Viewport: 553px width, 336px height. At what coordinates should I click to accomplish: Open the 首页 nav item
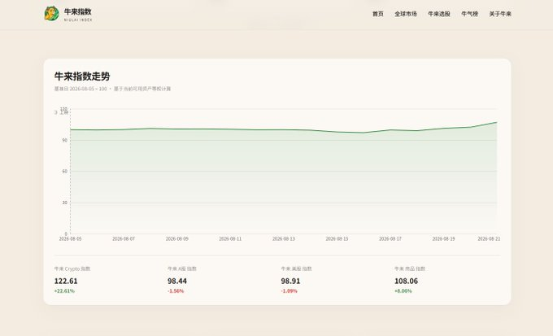pyautogui.click(x=377, y=14)
